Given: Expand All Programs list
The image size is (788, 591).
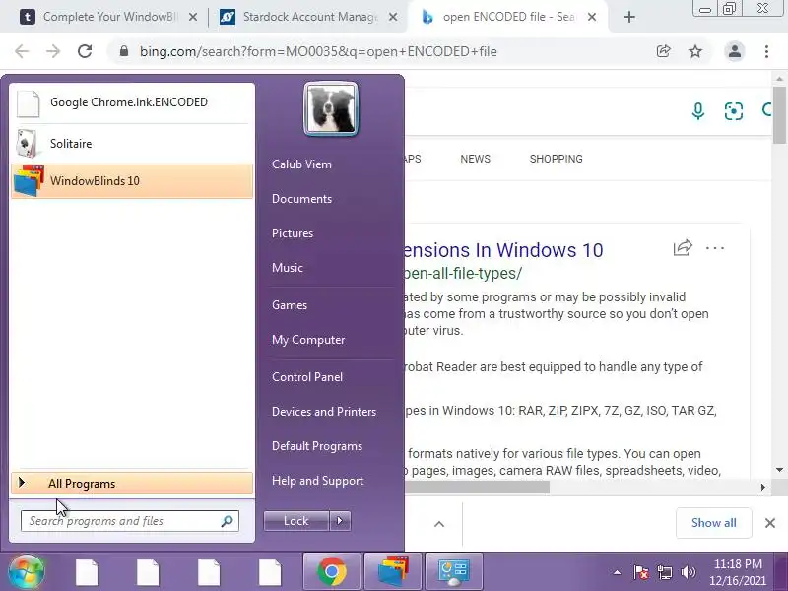Looking at the screenshot, I should tap(132, 484).
